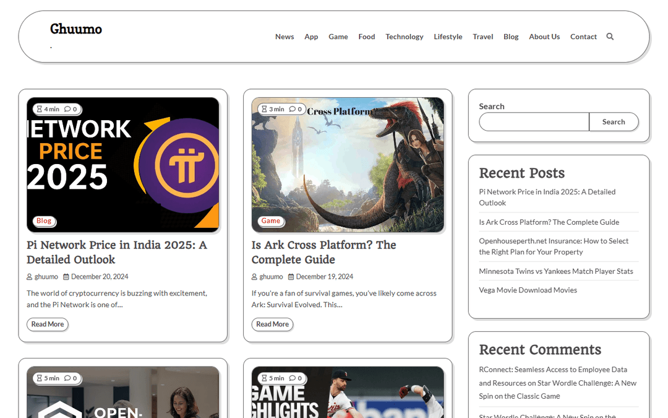This screenshot has height=418, width=668.
Task: Open the Openhouseperth post featured image
Action: pyautogui.click(x=122, y=393)
